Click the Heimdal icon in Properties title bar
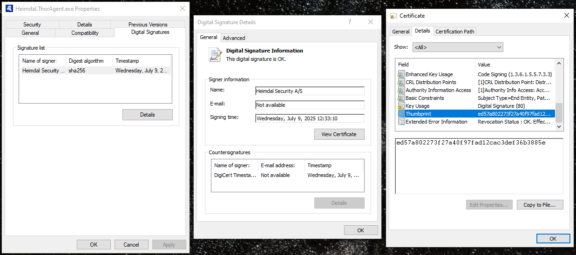576x255 pixels. [9, 8]
